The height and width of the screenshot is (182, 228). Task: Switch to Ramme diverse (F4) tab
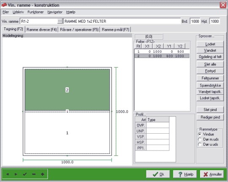(x=41, y=30)
